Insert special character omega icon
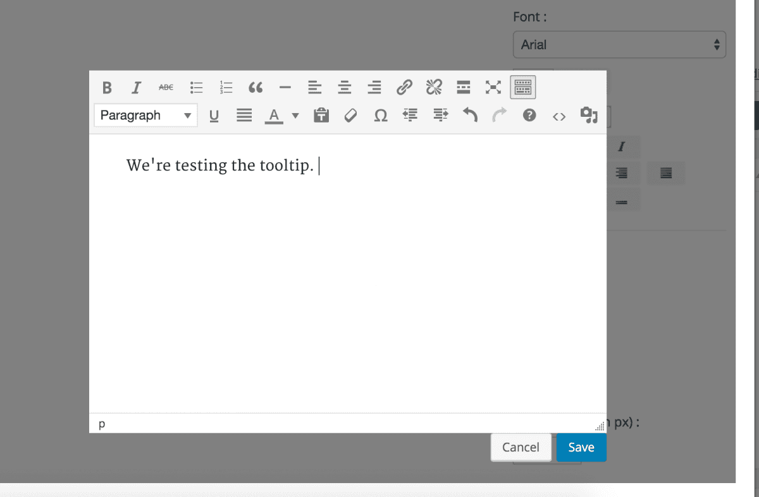Image resolution: width=759 pixels, height=497 pixels. (x=381, y=116)
